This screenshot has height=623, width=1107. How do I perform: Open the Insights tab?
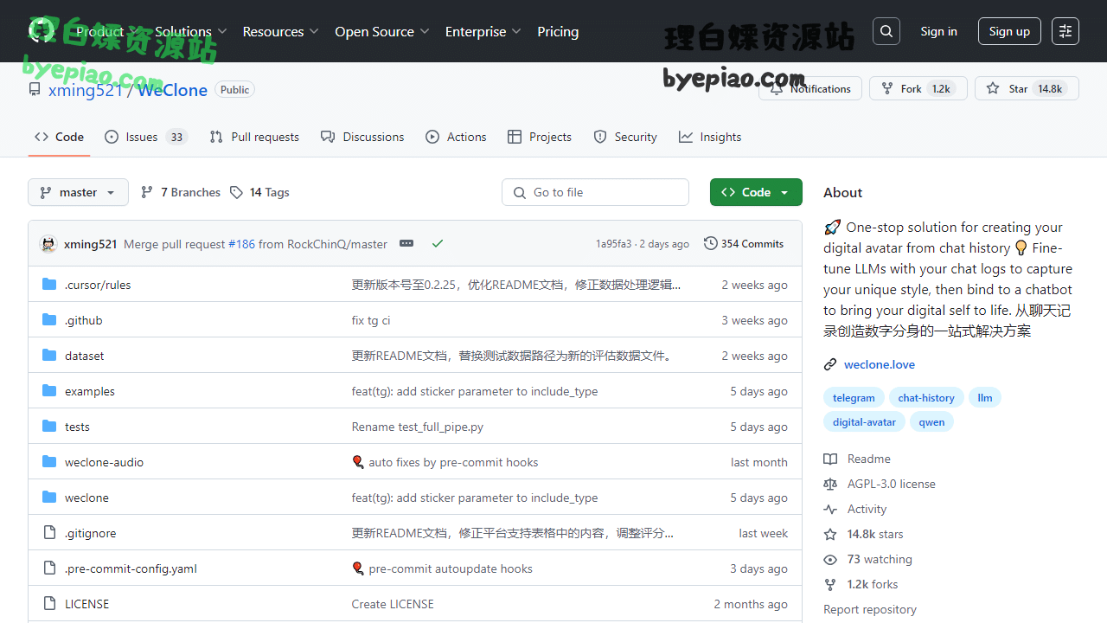pos(710,137)
